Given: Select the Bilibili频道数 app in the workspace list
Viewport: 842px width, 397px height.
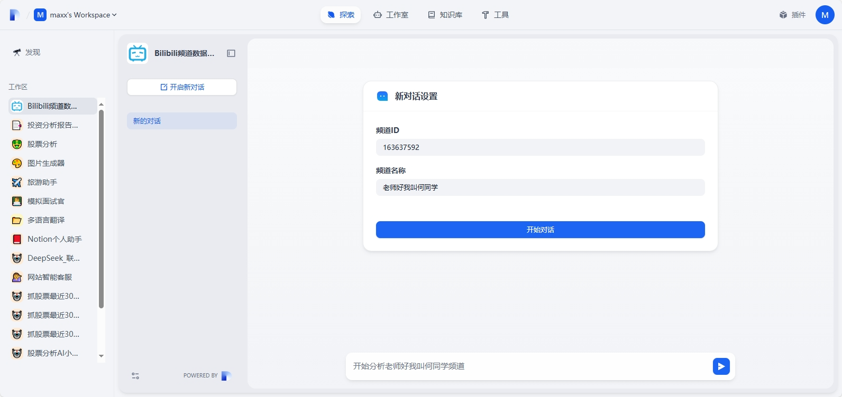Looking at the screenshot, I should tap(53, 106).
